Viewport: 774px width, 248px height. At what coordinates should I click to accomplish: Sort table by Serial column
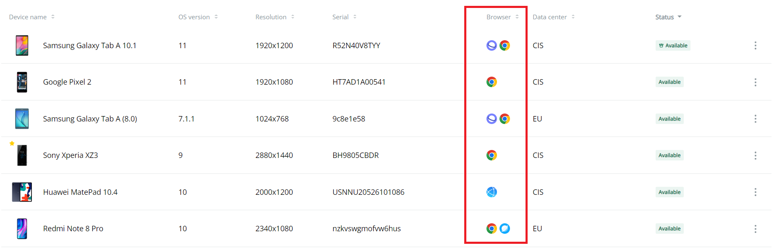(344, 17)
